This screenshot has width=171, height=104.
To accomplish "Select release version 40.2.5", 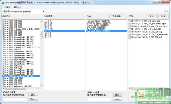I will click(x=64, y=33).
